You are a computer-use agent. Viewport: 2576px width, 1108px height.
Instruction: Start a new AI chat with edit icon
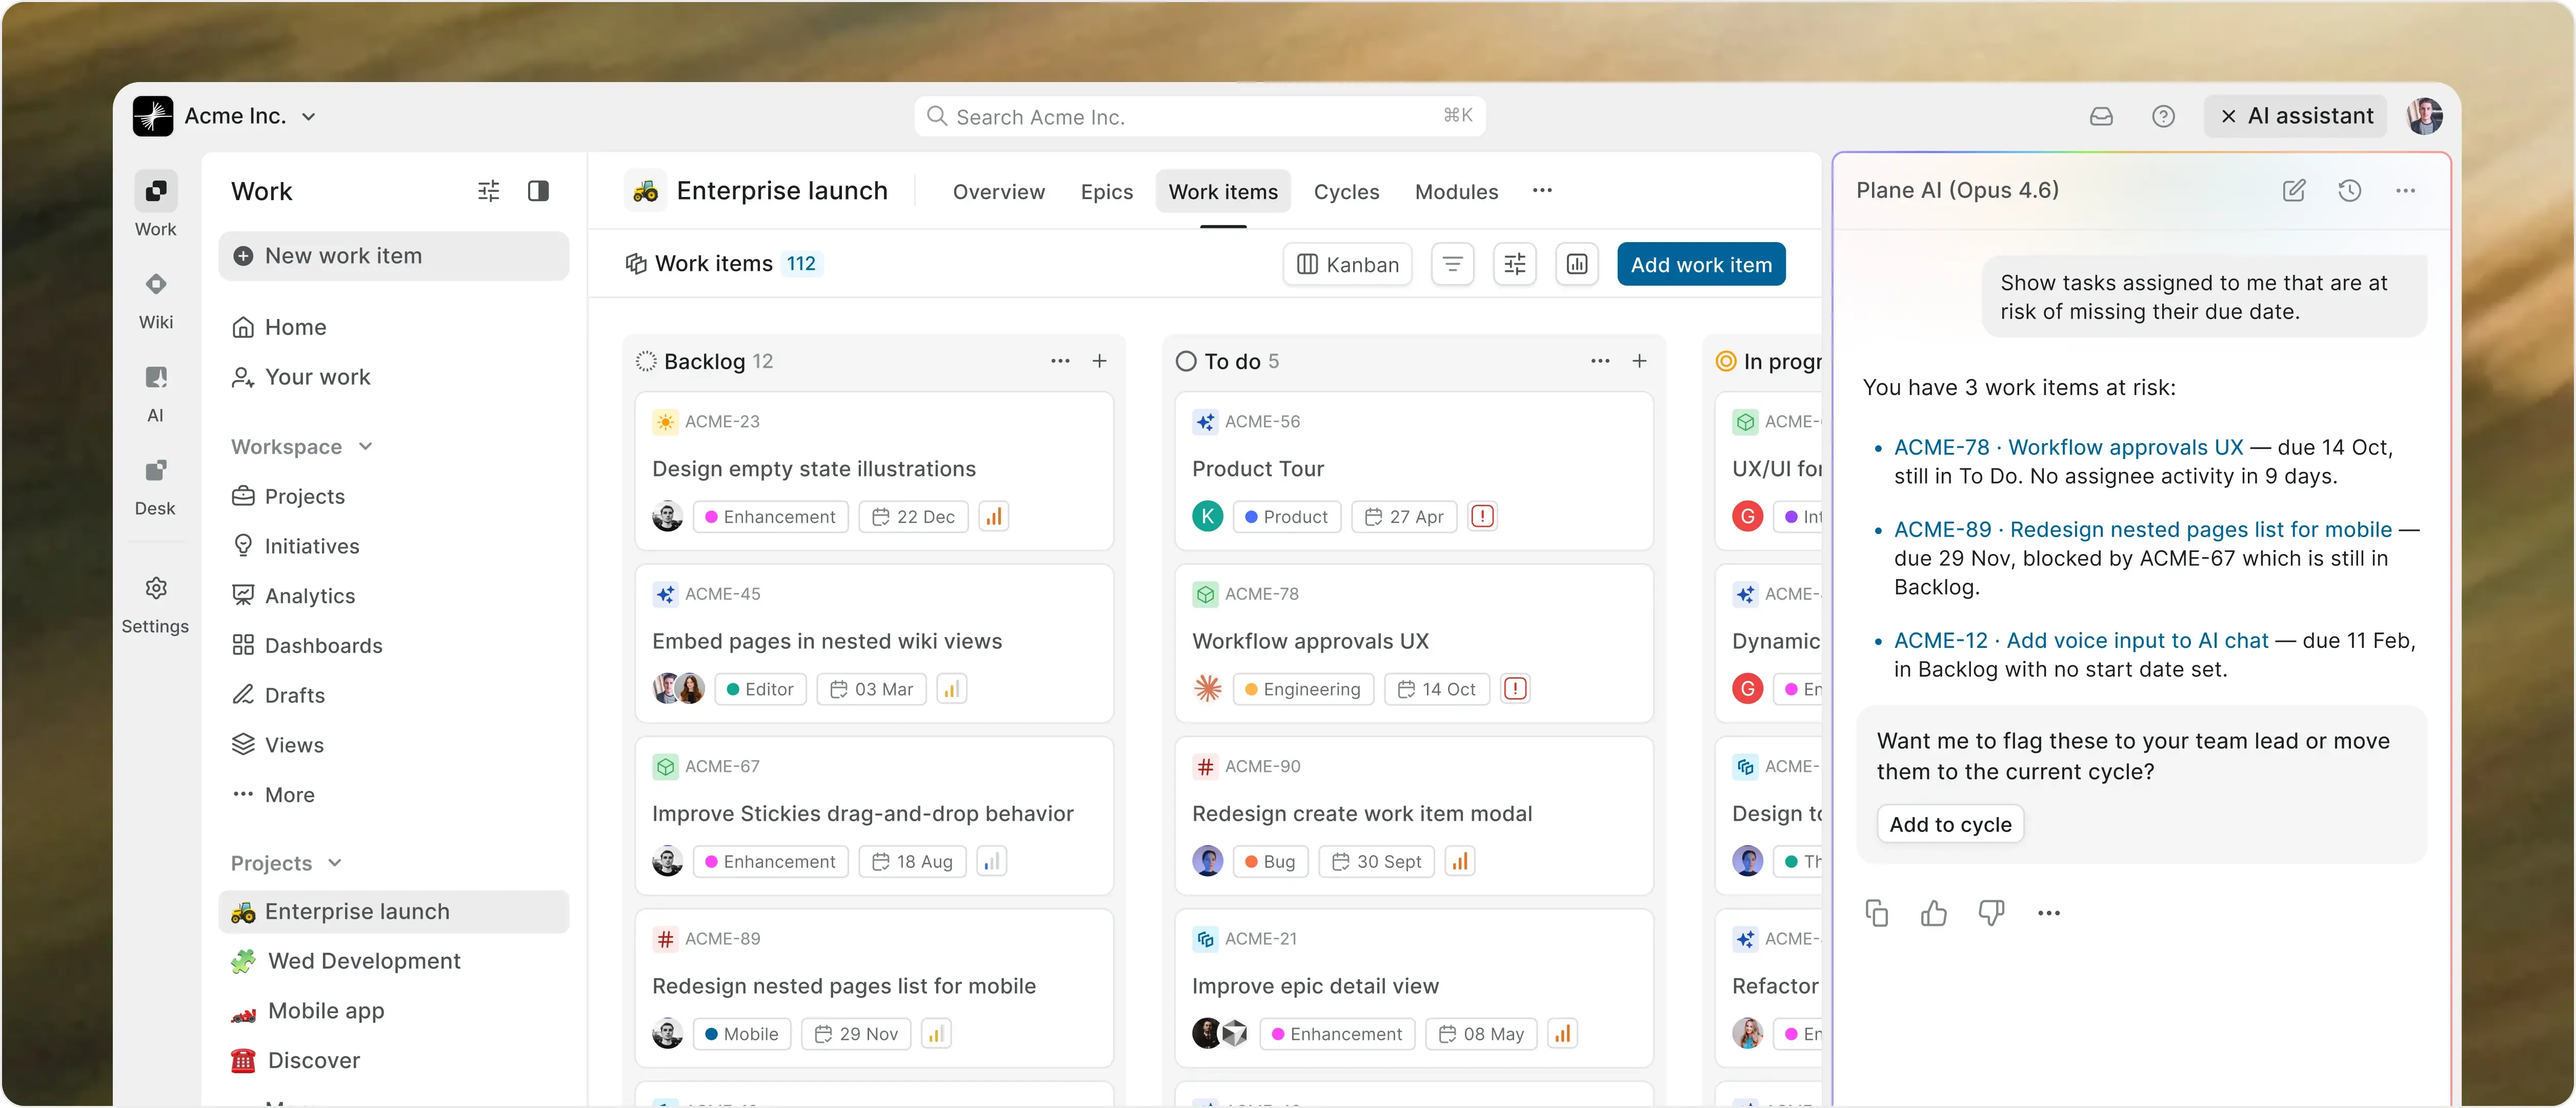click(x=2294, y=190)
